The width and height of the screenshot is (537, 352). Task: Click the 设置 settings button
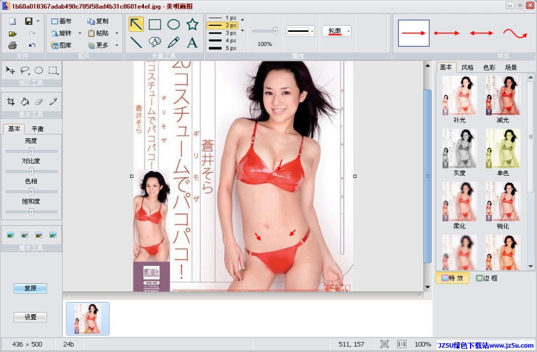[30, 317]
